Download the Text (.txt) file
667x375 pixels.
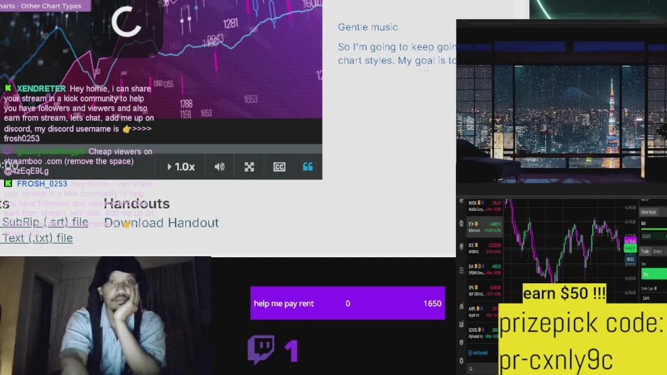tap(37, 238)
